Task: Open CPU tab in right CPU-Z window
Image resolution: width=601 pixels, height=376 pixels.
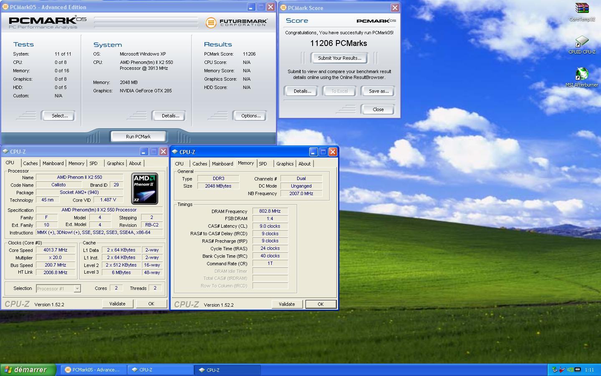Action: (179, 164)
